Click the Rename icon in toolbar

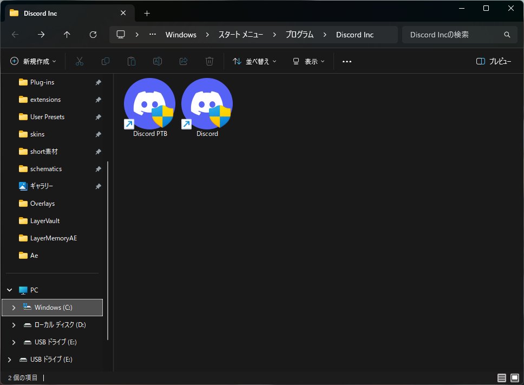click(x=158, y=61)
